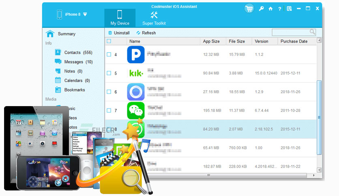Viewport: 339px width, 196px height.
Task: Click the '2011-10-28' purchase date cell
Action: [x=290, y=111]
